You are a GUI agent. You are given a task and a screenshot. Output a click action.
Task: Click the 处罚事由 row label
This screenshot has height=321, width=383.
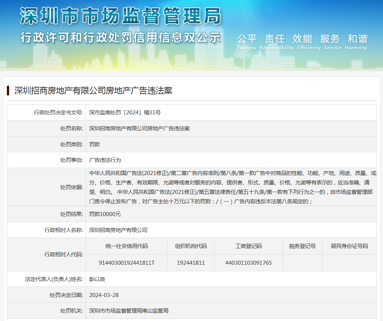tap(72, 160)
